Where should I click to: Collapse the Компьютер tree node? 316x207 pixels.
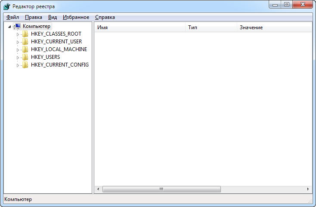pos(9,27)
